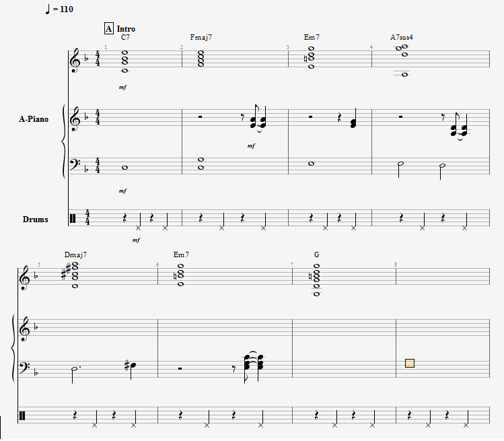Click the mf dynamic below the Drums staff
504x441 pixels.
[137, 240]
